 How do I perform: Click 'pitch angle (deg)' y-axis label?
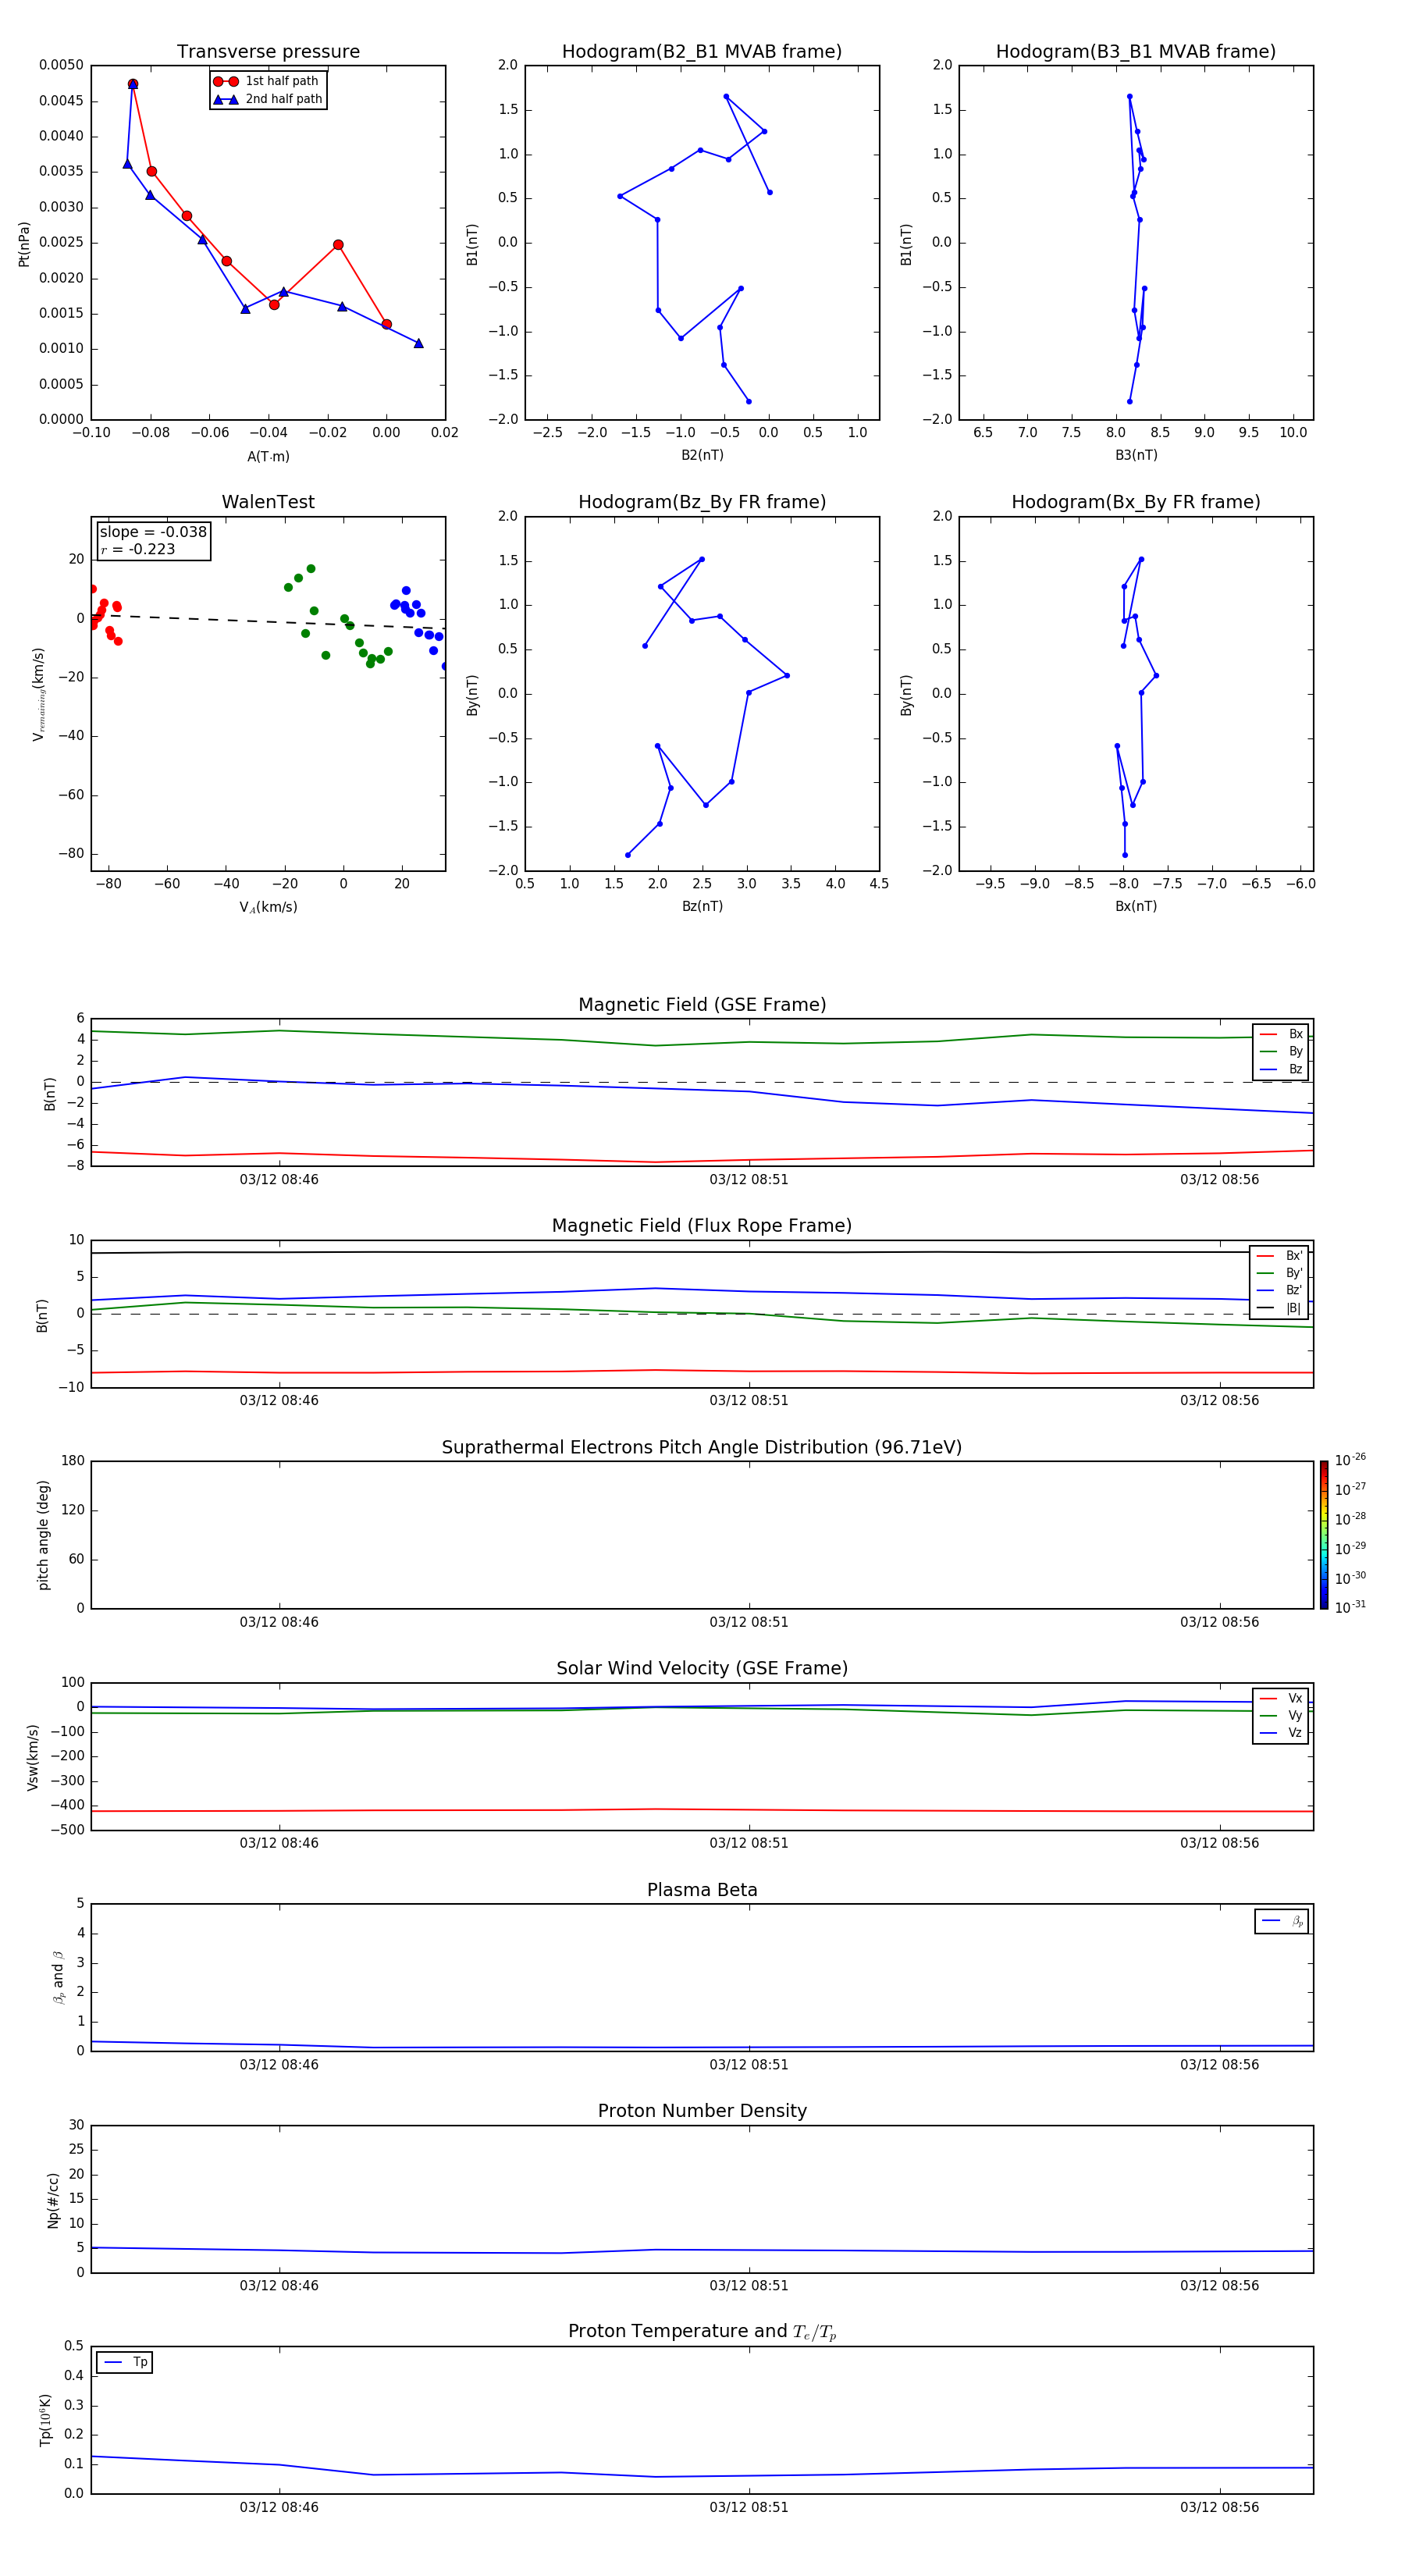[43, 1535]
